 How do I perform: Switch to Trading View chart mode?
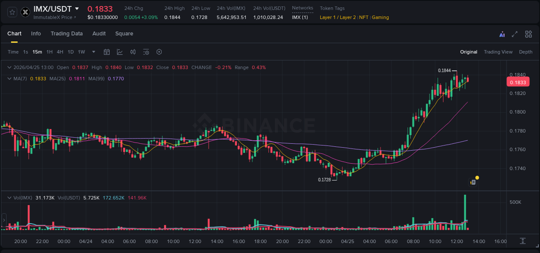pos(498,52)
